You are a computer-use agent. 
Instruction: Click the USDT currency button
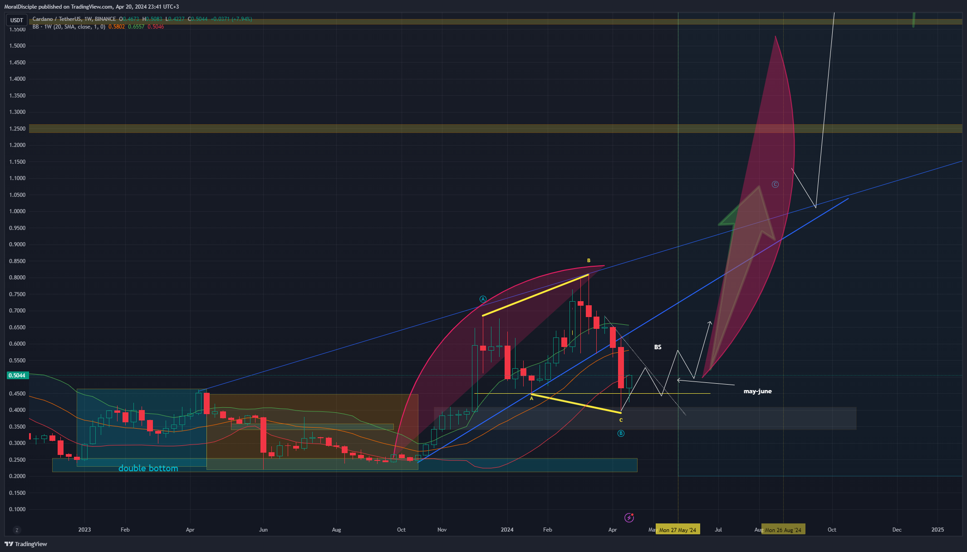tap(17, 20)
